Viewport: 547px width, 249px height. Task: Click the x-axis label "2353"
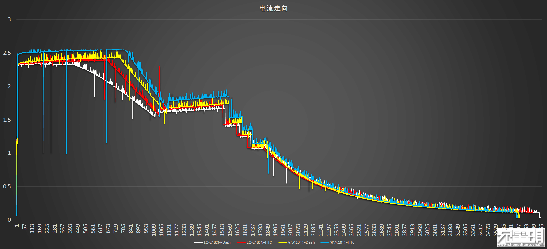coord(336,230)
